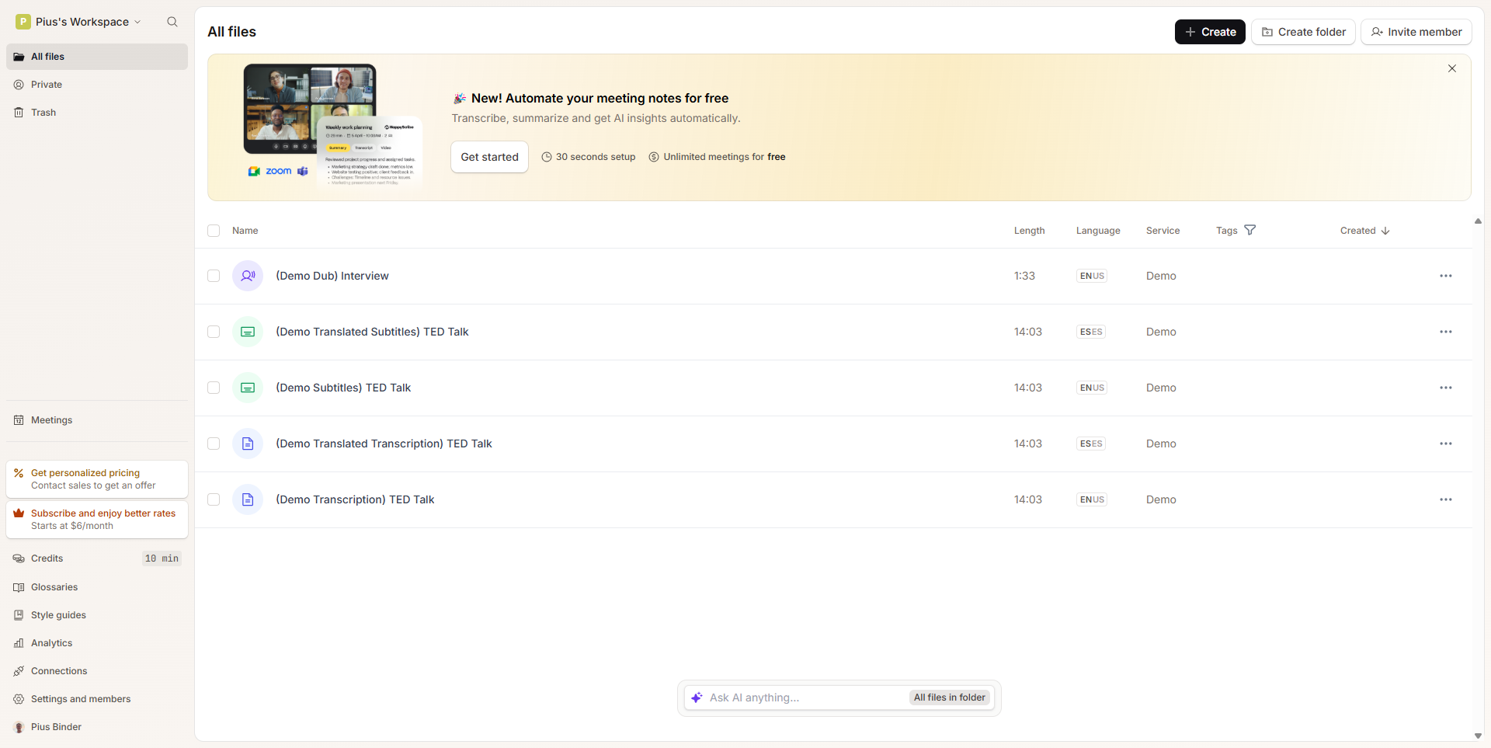The image size is (1491, 748).
Task: Expand the Pius's Workspace dropdown
Action: 79,22
